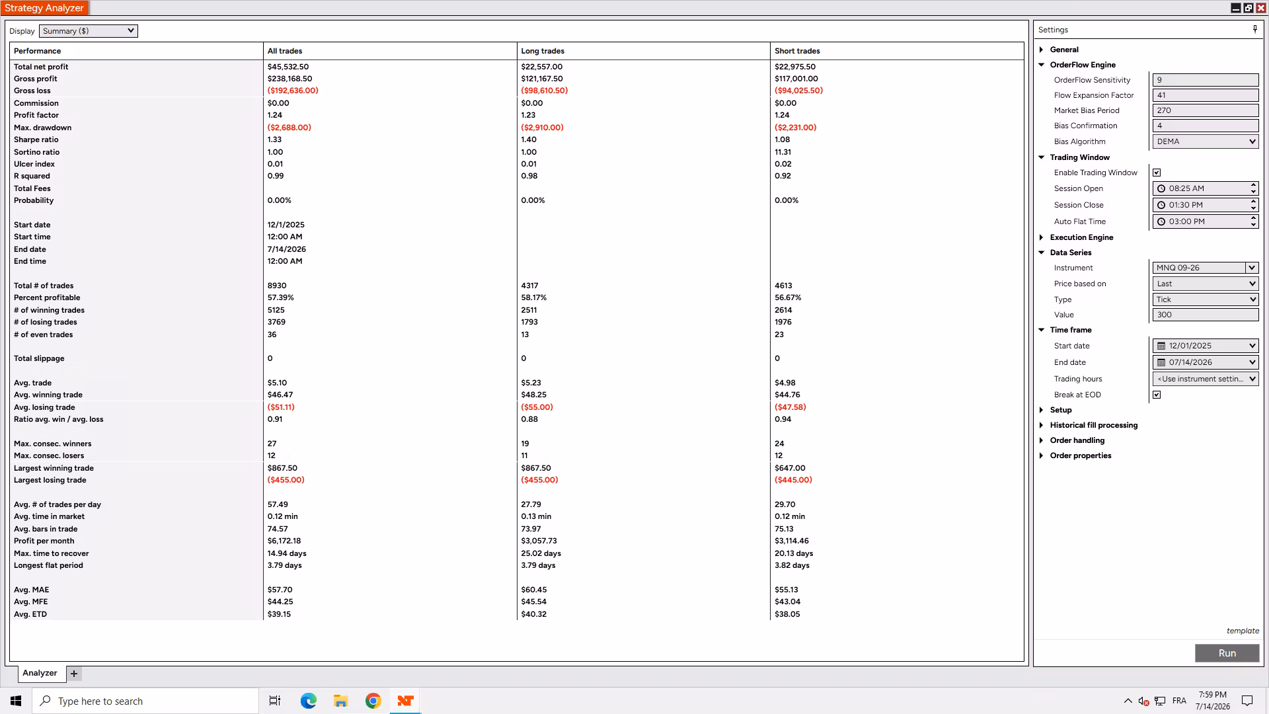The image size is (1269, 714).
Task: Open the calendar icon for Start date
Action: (x=1161, y=346)
